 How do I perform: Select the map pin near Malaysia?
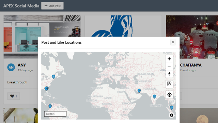[172, 107]
